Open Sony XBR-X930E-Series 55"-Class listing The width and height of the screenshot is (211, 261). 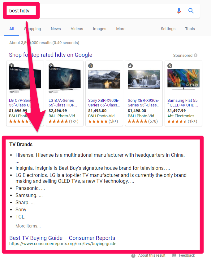pos(144,103)
